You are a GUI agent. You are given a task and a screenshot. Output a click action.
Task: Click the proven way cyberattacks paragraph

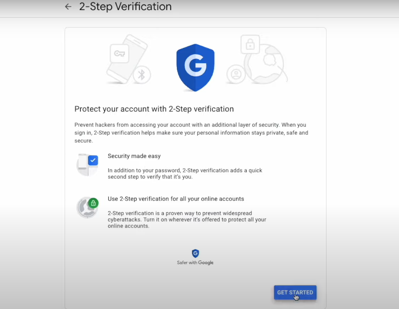click(x=187, y=219)
